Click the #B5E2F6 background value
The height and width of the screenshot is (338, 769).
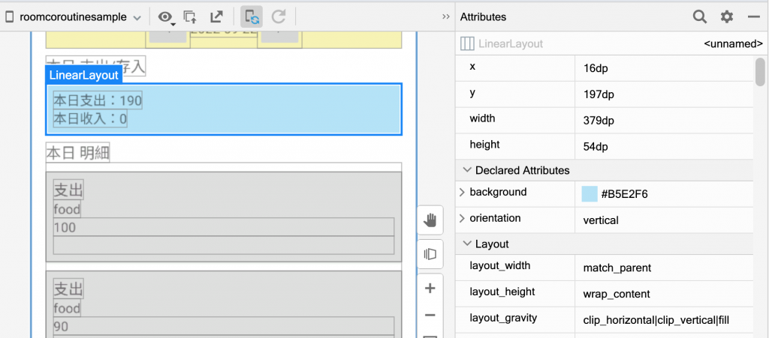[624, 194]
